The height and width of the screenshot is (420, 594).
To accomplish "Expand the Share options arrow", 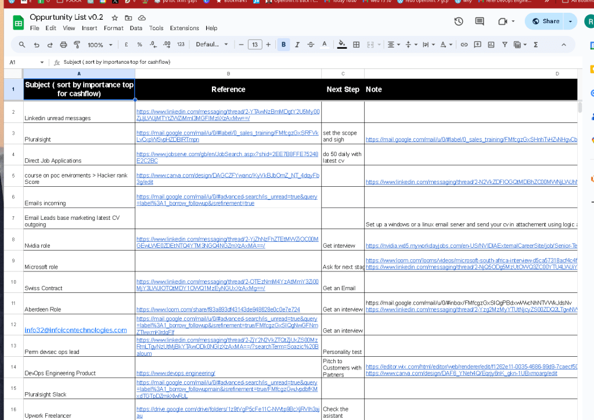I will point(570,21).
